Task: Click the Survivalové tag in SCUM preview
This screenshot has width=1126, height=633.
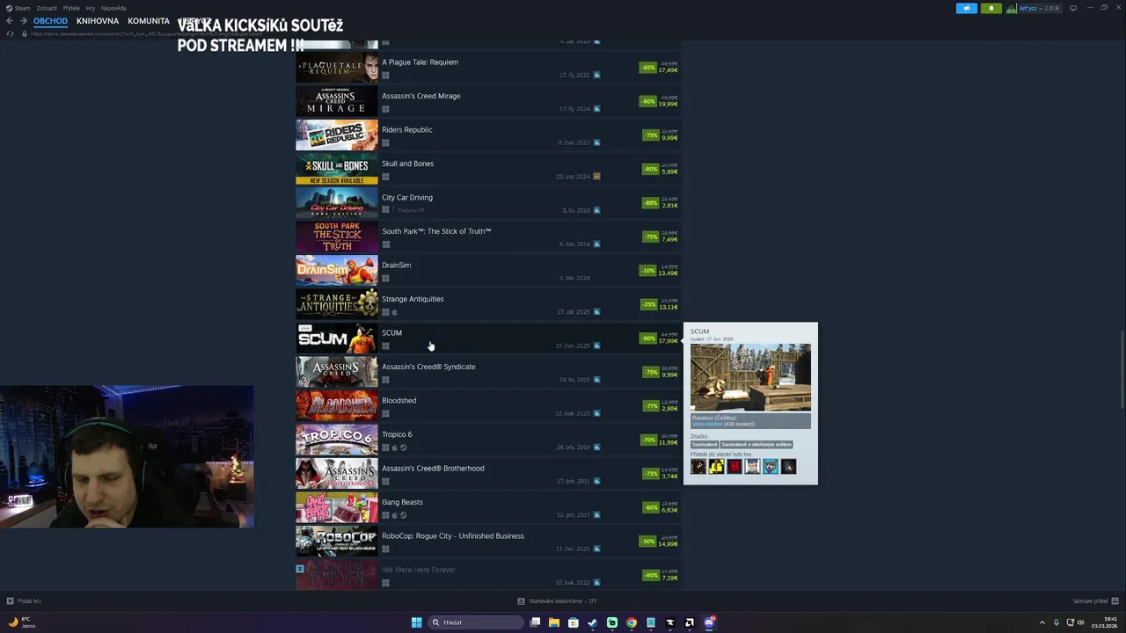Action: coord(705,445)
